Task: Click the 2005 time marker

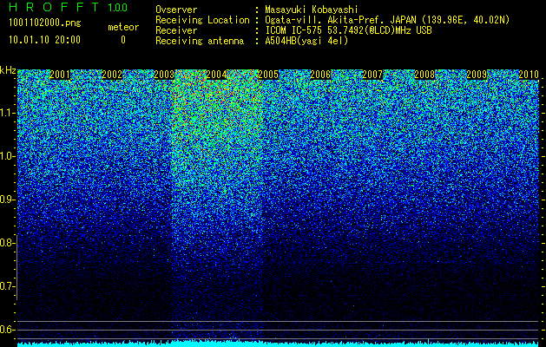Action: (x=268, y=75)
